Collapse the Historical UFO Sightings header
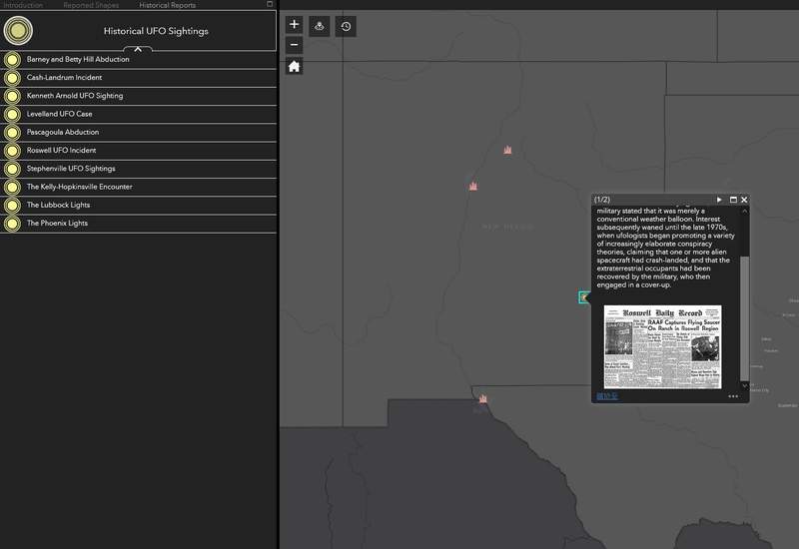The width and height of the screenshot is (799, 549). click(x=138, y=49)
